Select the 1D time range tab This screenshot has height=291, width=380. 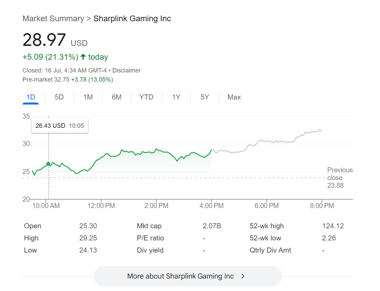pos(30,97)
